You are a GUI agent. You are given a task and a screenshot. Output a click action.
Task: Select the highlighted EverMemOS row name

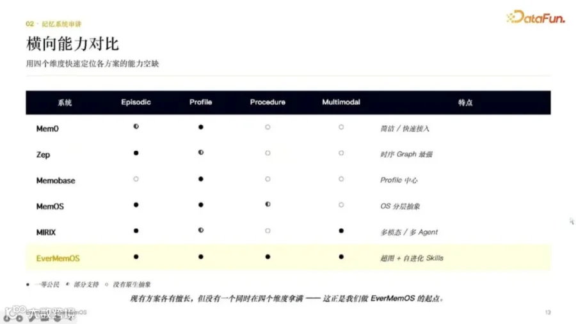tap(58, 258)
